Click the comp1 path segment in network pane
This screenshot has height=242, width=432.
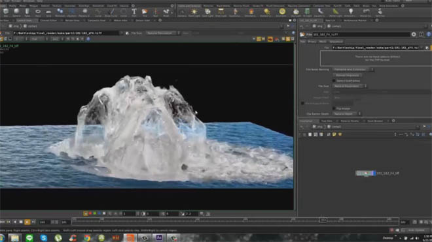334,127
